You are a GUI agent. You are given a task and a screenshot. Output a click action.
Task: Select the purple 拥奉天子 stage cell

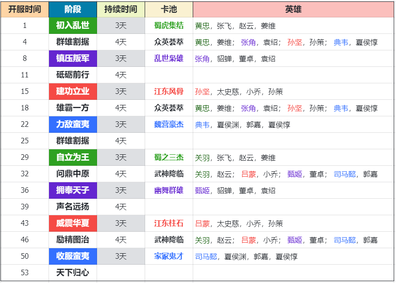(x=73, y=190)
